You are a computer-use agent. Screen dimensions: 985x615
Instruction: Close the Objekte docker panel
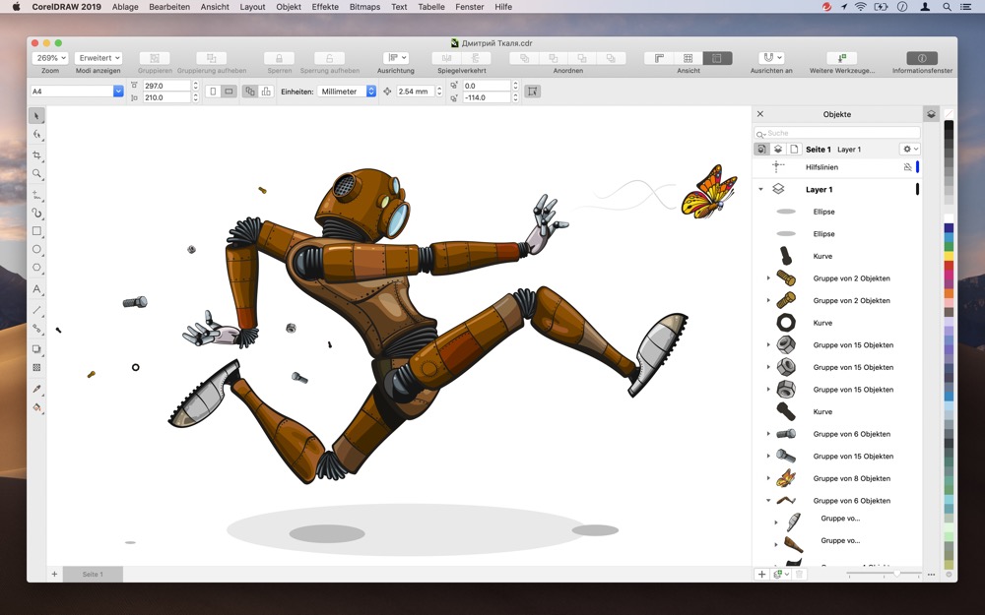click(760, 114)
